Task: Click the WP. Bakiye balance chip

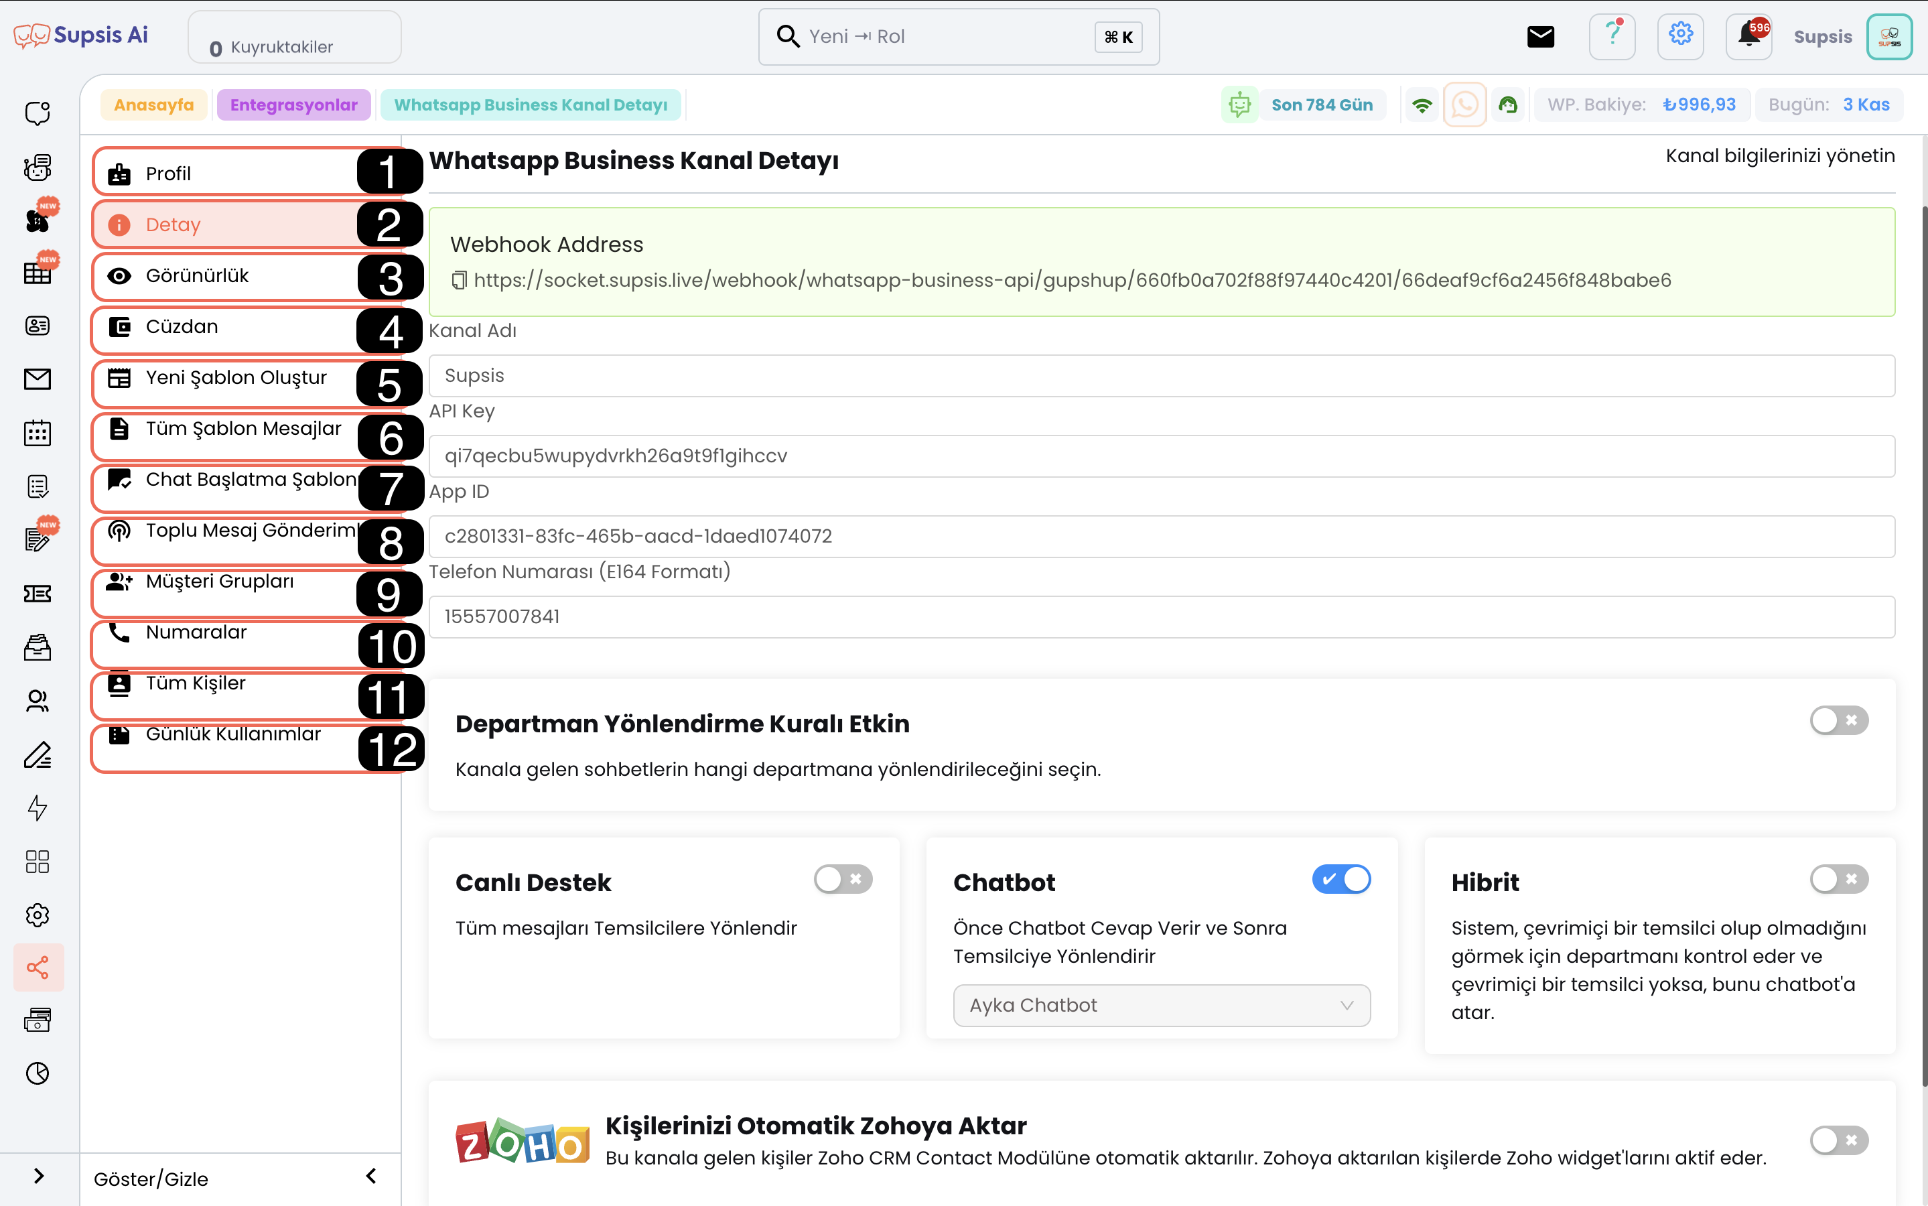Action: coord(1641,105)
